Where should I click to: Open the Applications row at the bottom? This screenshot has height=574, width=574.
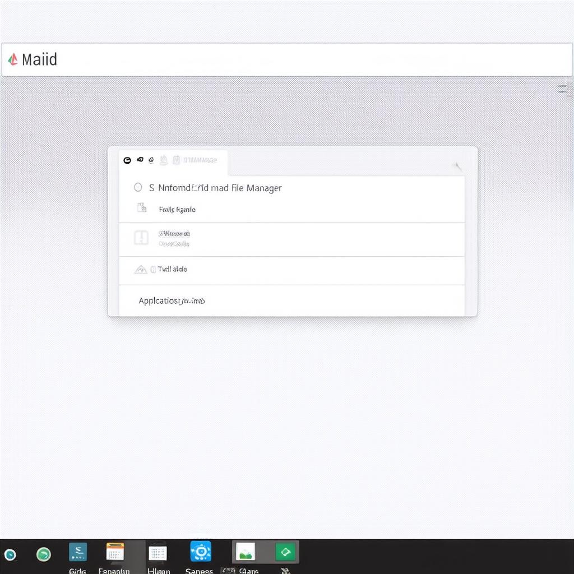[172, 300]
